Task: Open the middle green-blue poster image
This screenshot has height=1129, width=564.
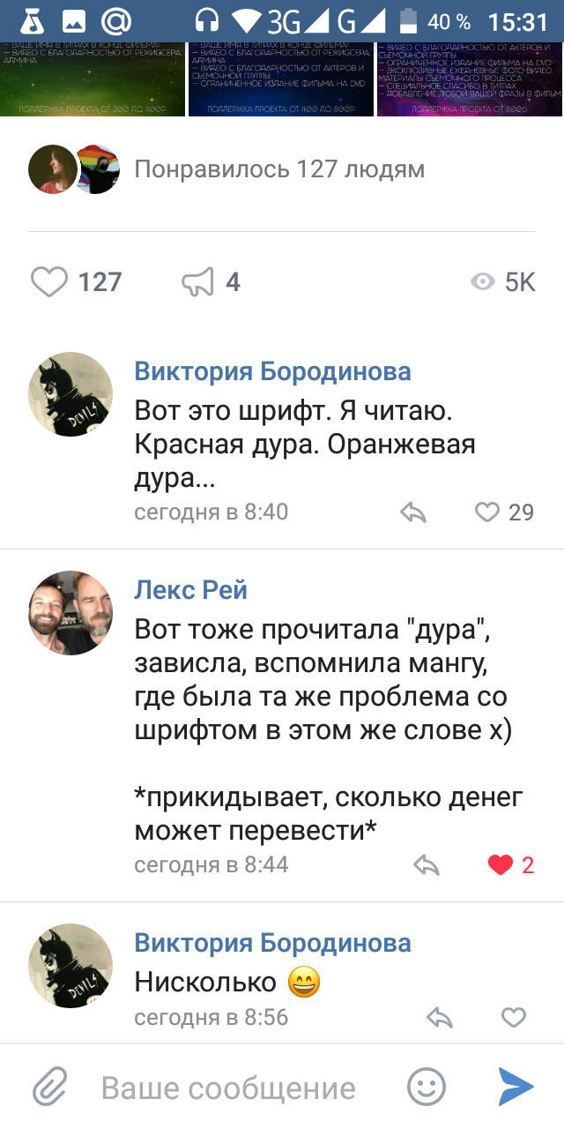Action: pyautogui.click(x=280, y=78)
